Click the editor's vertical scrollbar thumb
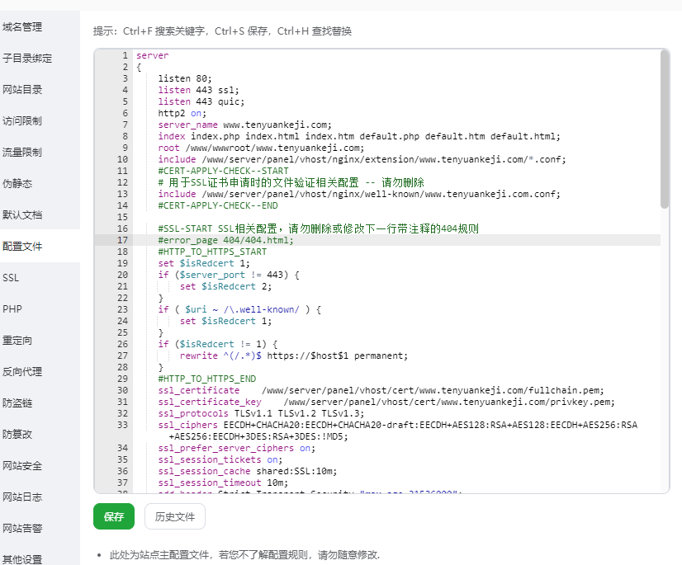The height and width of the screenshot is (565, 682). pyautogui.click(x=665, y=128)
